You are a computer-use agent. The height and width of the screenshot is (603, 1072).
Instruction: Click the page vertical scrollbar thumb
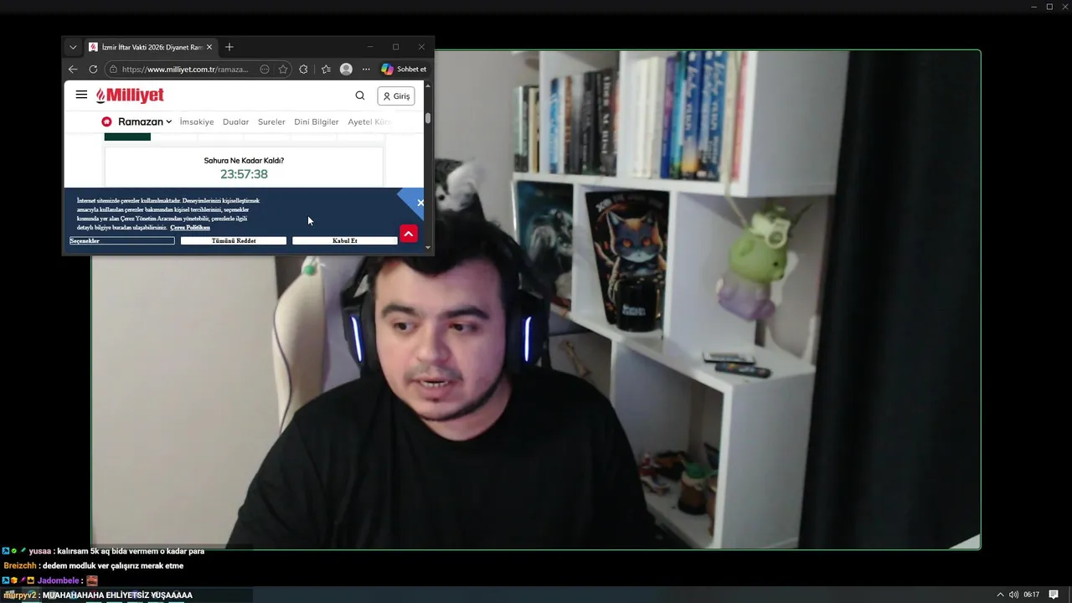coord(428,118)
